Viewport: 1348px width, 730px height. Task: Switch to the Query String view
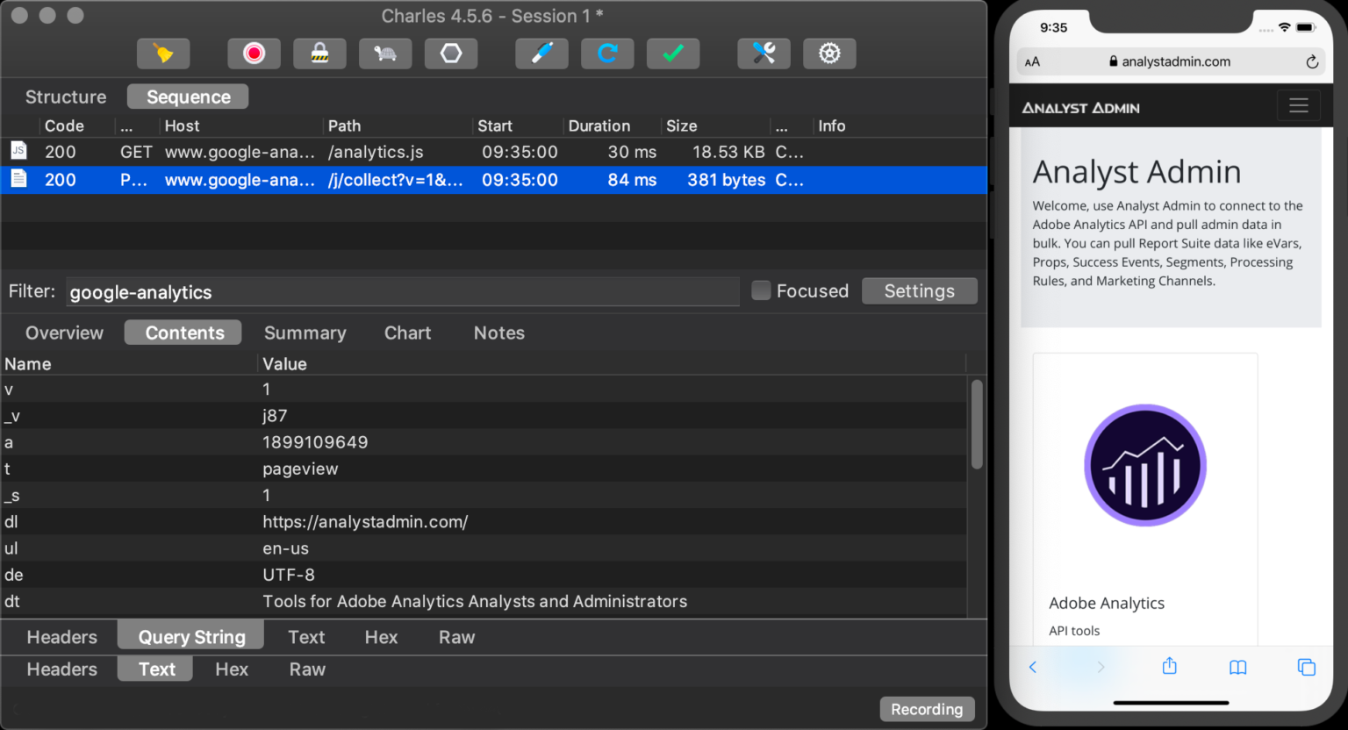point(190,636)
